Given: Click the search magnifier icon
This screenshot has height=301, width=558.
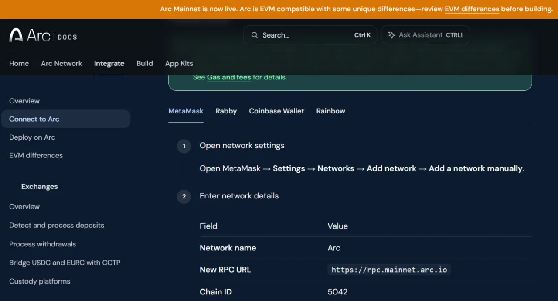Looking at the screenshot, I should pyautogui.click(x=255, y=35).
